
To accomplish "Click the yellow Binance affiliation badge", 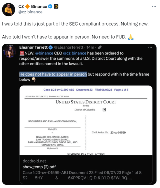I will tap(56, 7).
